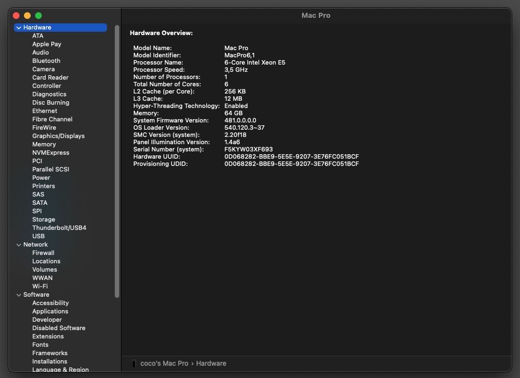
Task: Open the Audio hardware entry
Action: pyautogui.click(x=41, y=52)
